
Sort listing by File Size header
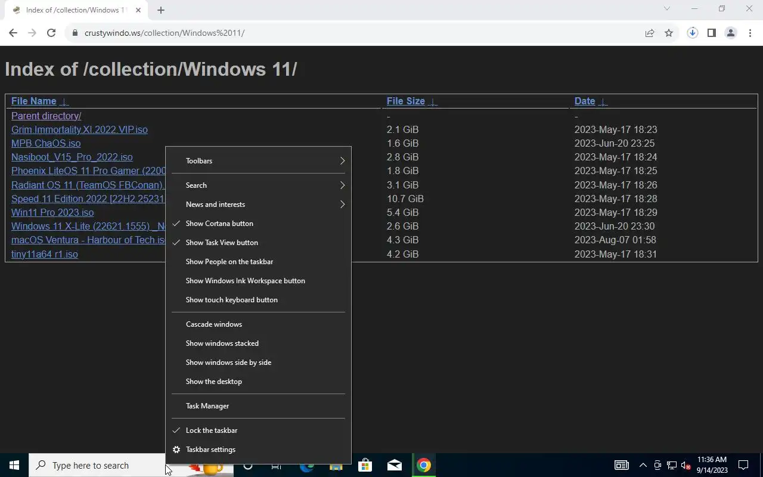tap(405, 101)
